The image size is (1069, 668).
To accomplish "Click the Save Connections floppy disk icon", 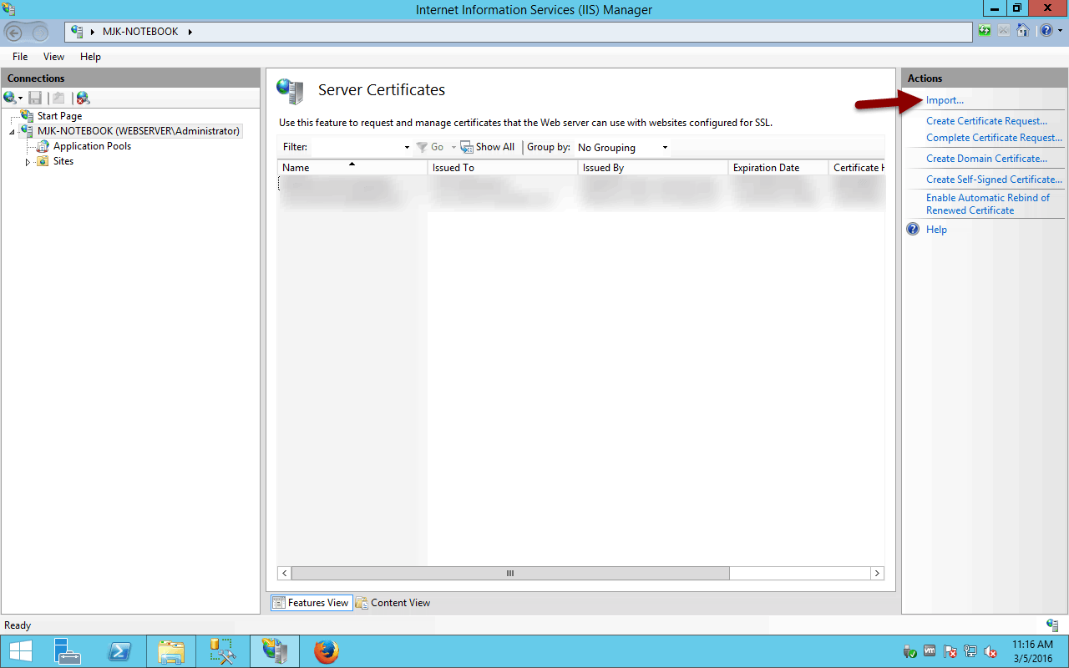I will point(35,98).
